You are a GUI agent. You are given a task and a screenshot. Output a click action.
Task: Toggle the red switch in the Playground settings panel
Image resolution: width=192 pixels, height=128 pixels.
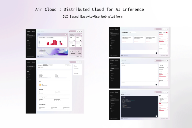[x=167, y=33]
